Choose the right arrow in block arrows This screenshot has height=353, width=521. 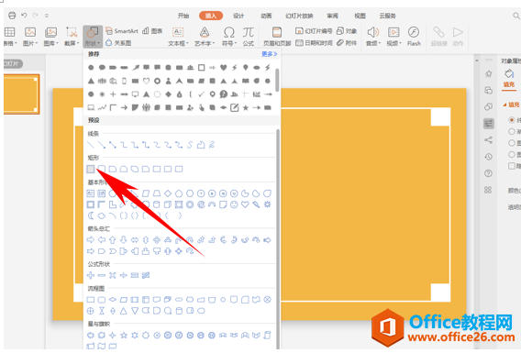pos(91,239)
